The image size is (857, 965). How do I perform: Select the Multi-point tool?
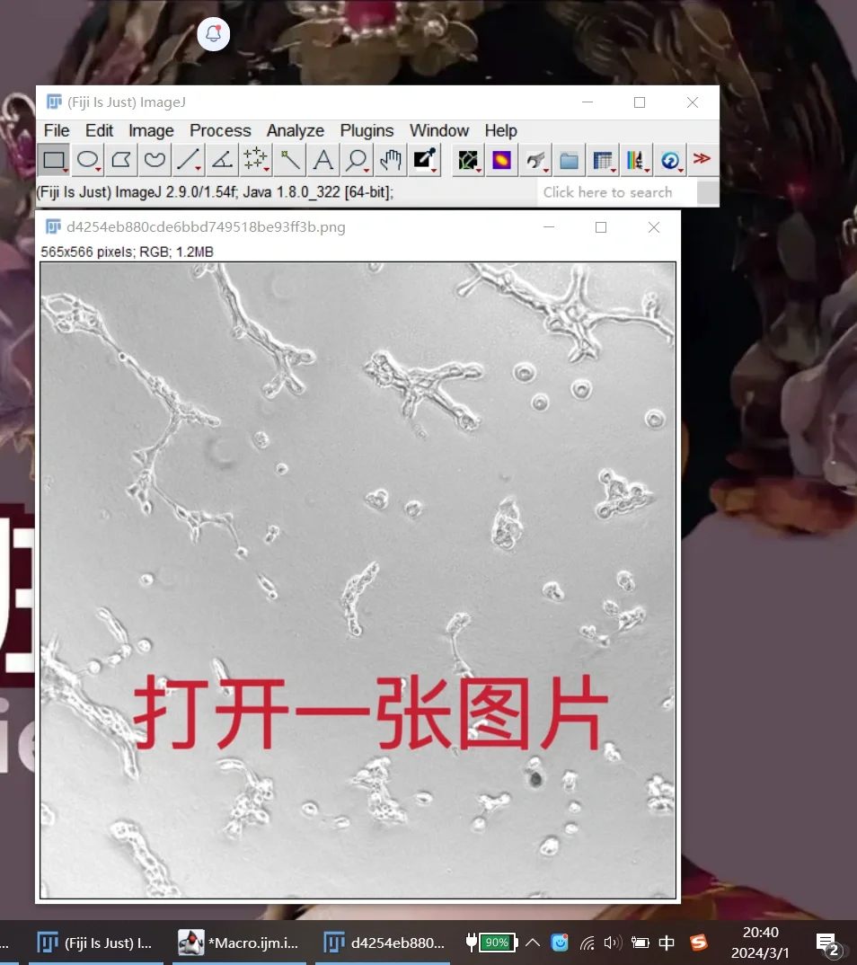pyautogui.click(x=255, y=159)
